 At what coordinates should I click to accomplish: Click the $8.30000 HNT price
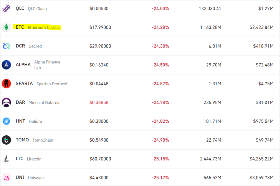[x=99, y=121]
